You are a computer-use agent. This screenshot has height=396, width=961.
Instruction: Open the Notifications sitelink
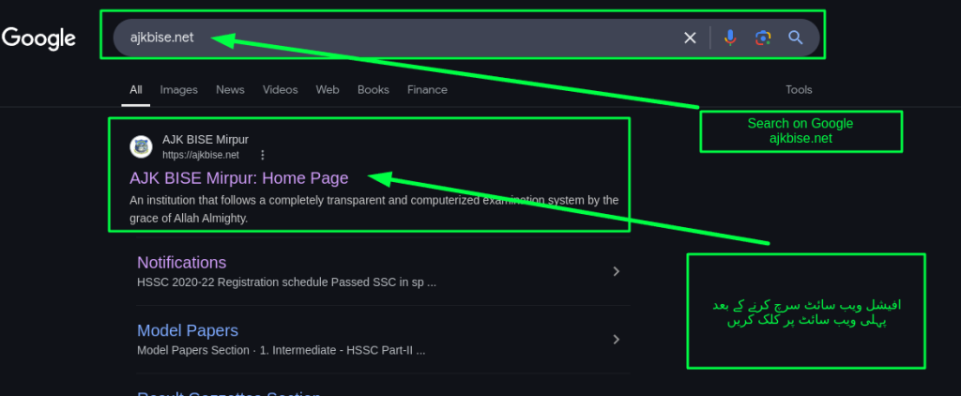[x=181, y=263]
